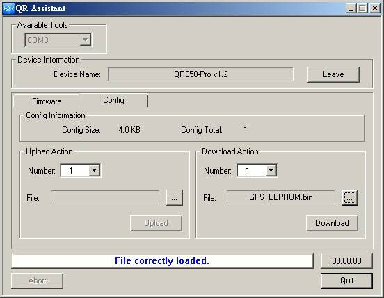This screenshot has height=298, width=384.
Task: Click the Download button
Action: tap(332, 223)
